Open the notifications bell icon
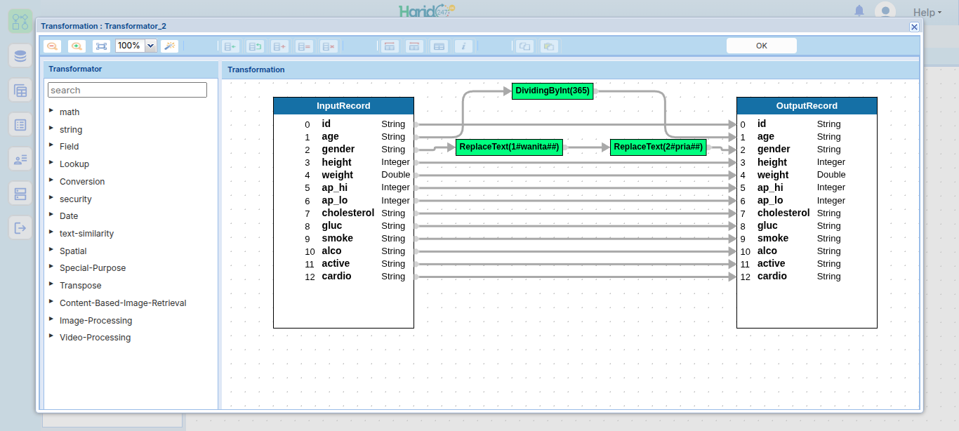Viewport: 959px width, 431px height. tap(859, 11)
